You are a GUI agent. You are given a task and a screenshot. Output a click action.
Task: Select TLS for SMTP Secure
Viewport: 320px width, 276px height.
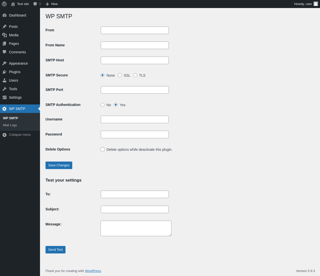point(135,75)
